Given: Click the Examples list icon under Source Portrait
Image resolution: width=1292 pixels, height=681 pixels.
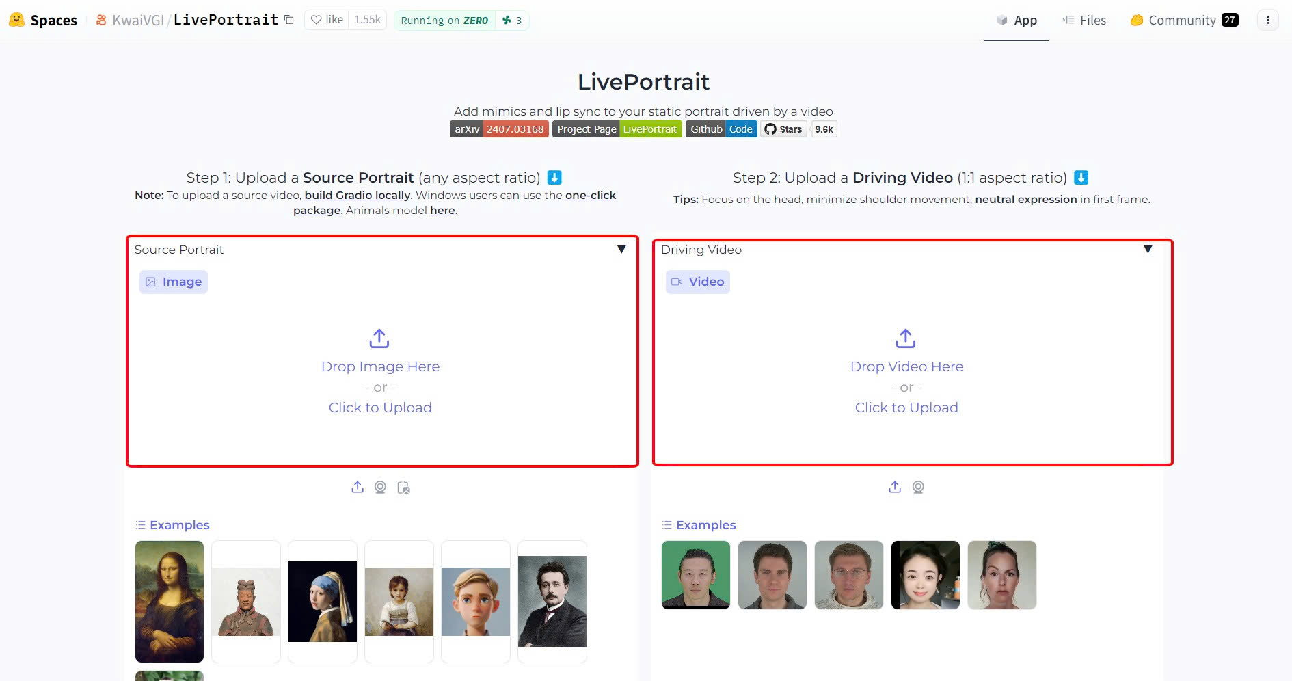Looking at the screenshot, I should [141, 525].
